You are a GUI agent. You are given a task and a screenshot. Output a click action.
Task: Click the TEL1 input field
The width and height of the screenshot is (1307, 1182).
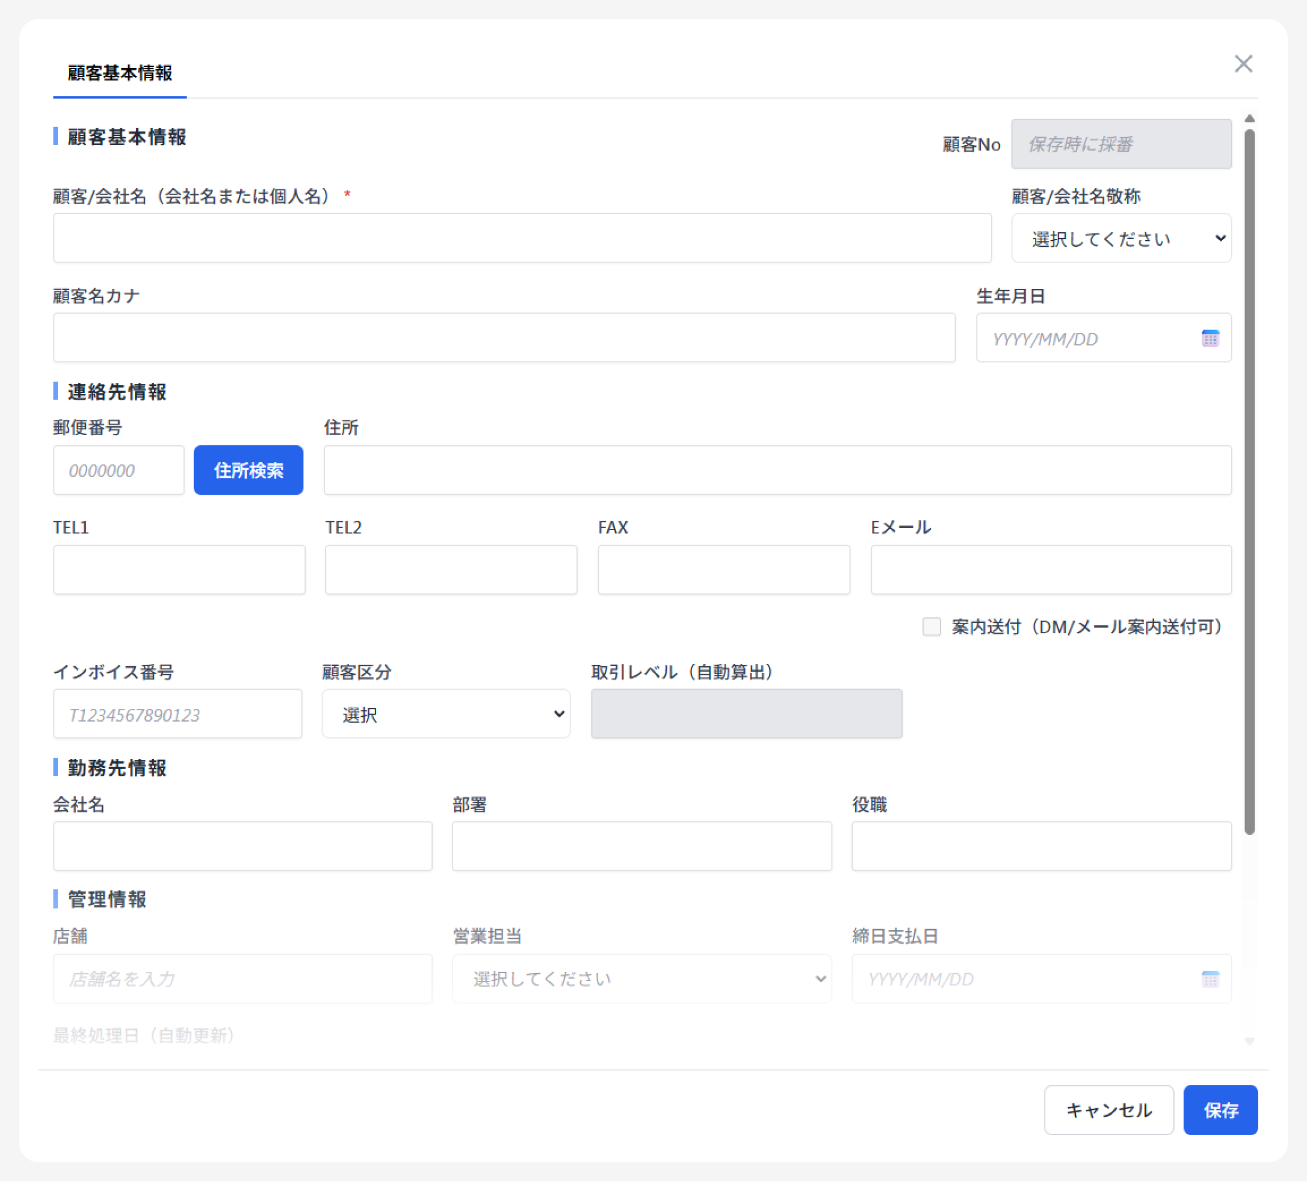[179, 569]
